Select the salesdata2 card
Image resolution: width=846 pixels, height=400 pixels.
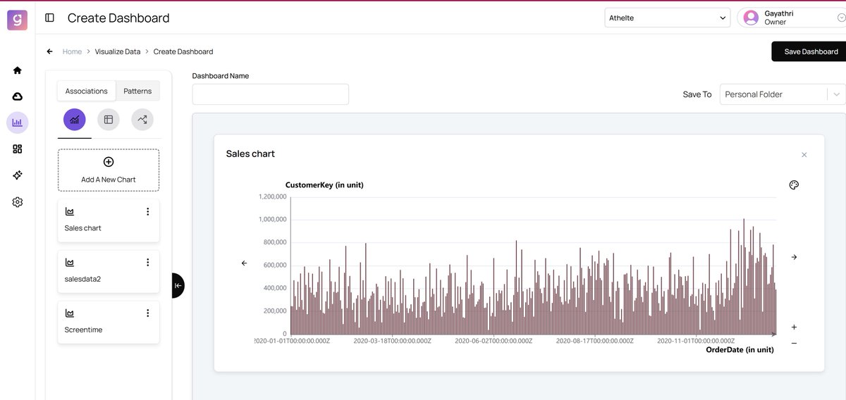click(109, 271)
